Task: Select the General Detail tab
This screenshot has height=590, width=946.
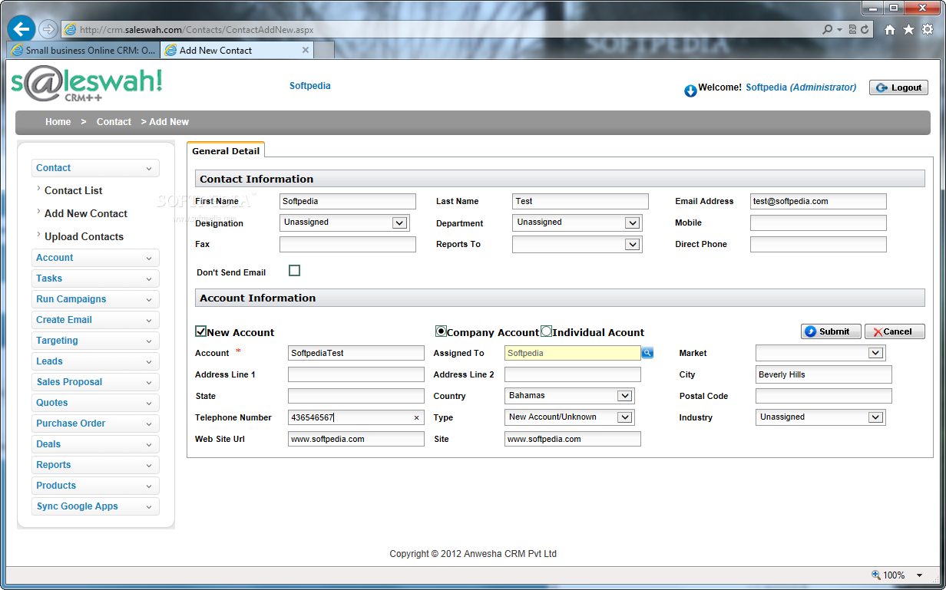Action: [226, 151]
